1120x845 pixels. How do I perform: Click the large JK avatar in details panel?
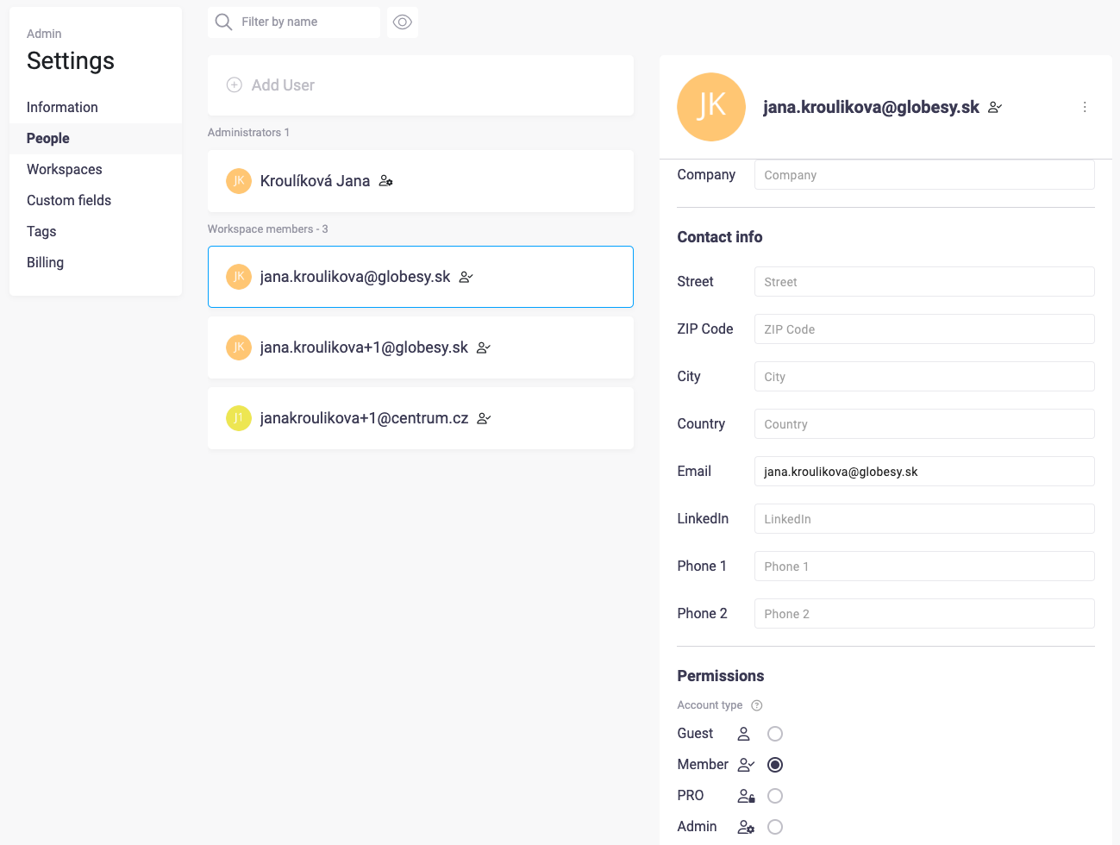click(x=710, y=107)
